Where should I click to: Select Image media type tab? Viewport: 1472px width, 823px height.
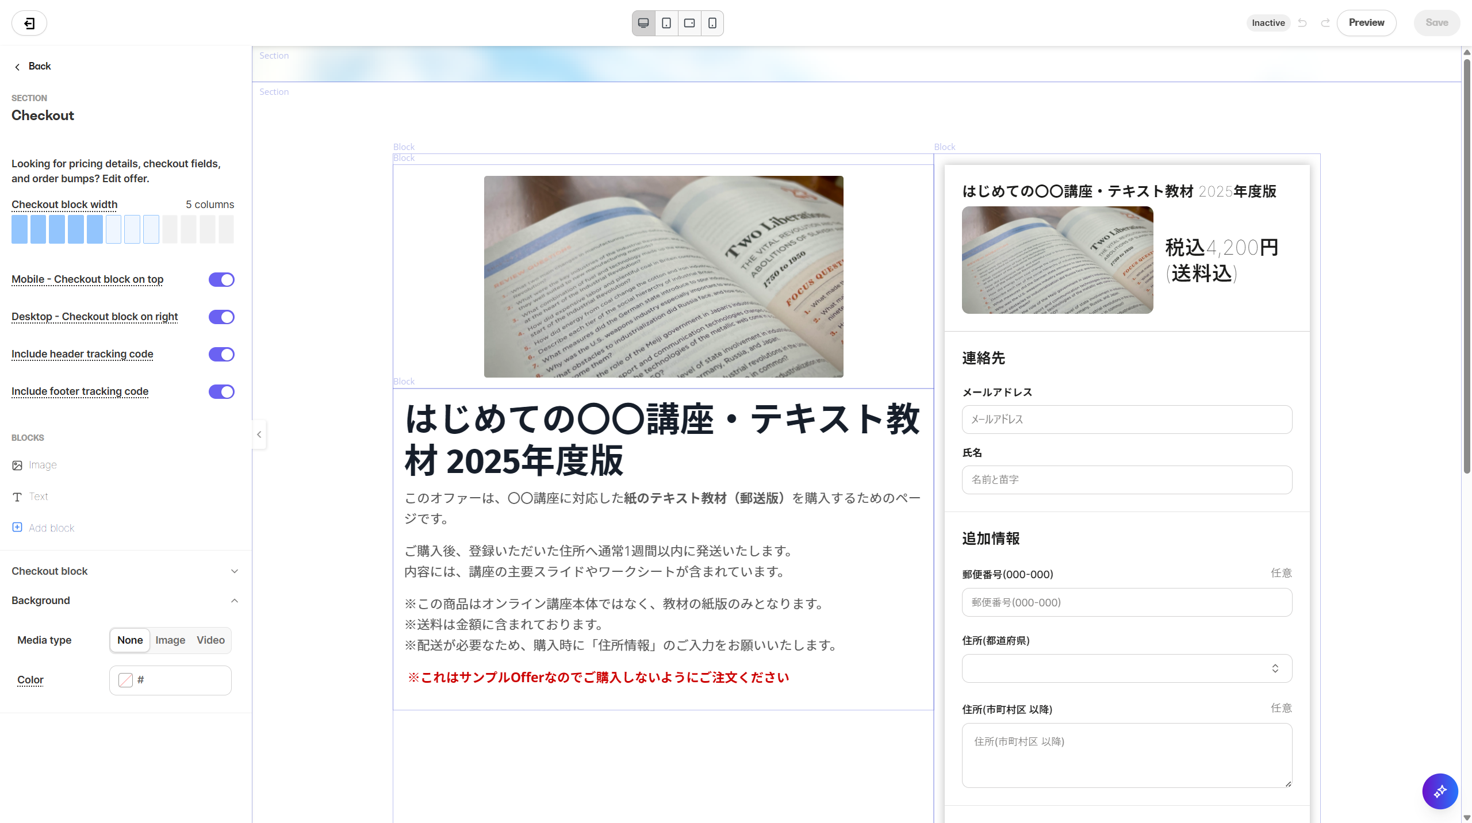pos(170,640)
